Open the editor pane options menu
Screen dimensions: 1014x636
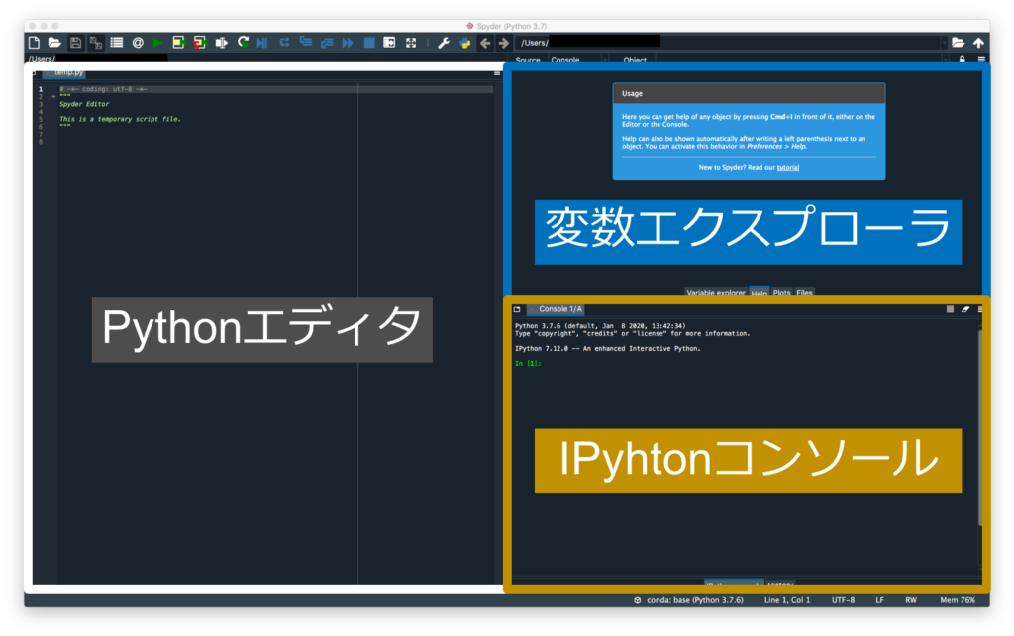(x=497, y=73)
